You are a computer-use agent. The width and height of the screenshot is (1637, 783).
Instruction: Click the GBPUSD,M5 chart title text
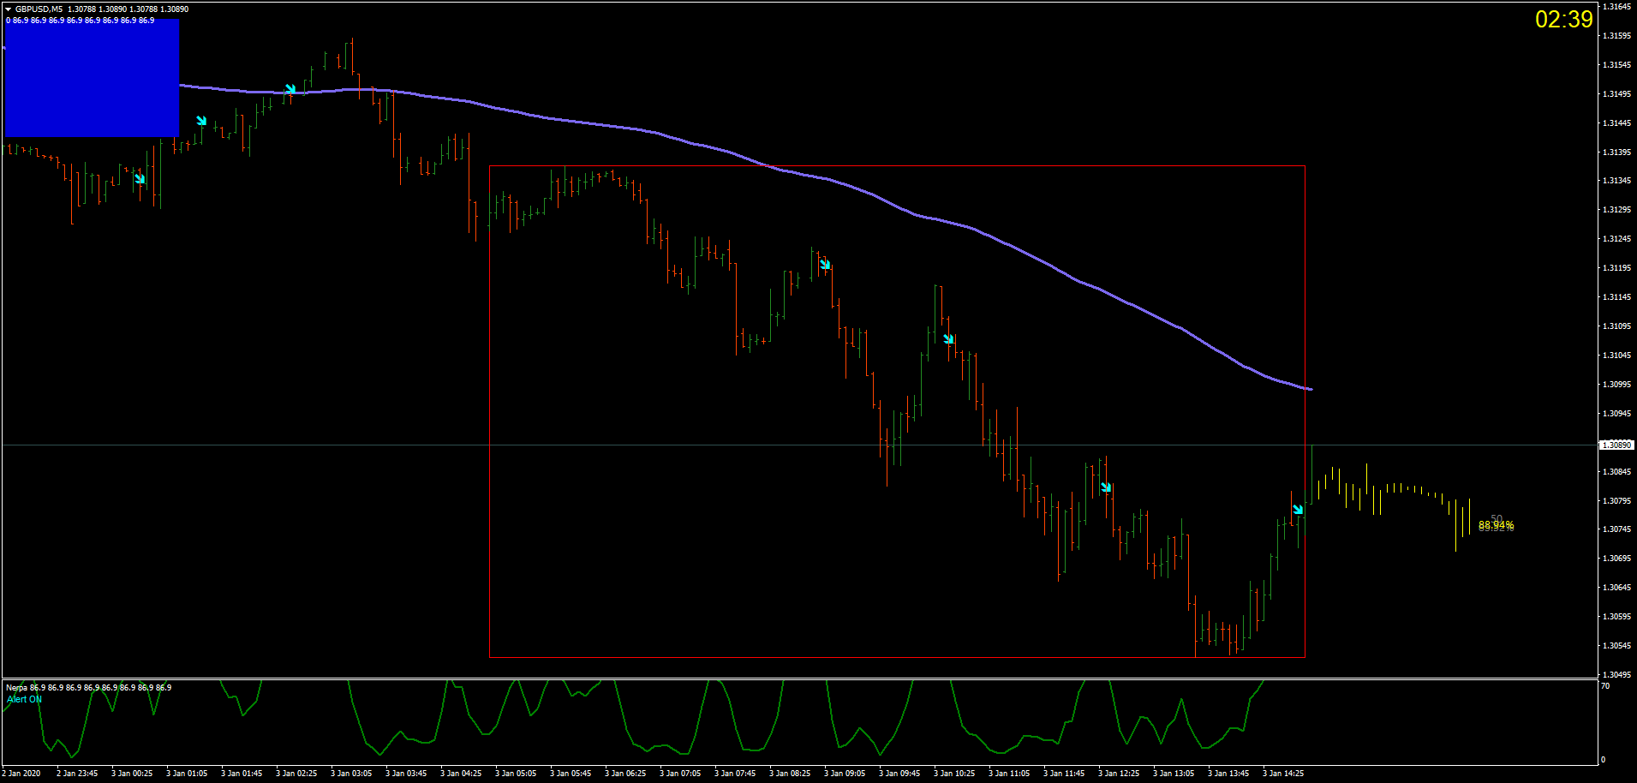39,9
